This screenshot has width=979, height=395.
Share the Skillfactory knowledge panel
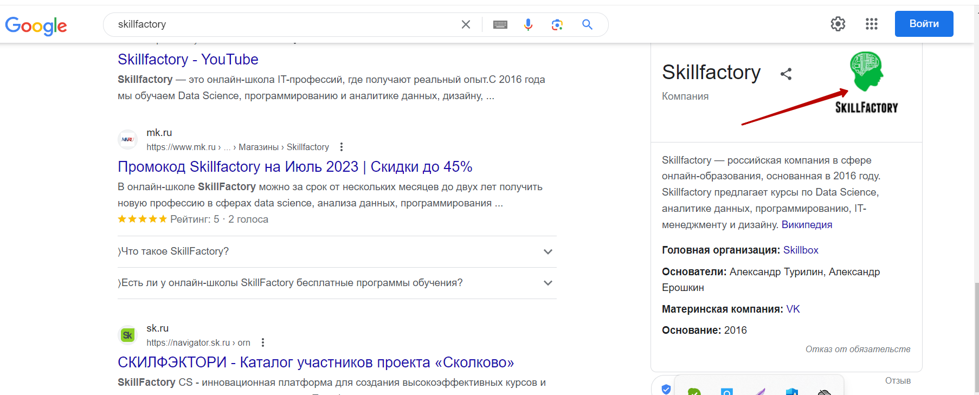pos(786,74)
